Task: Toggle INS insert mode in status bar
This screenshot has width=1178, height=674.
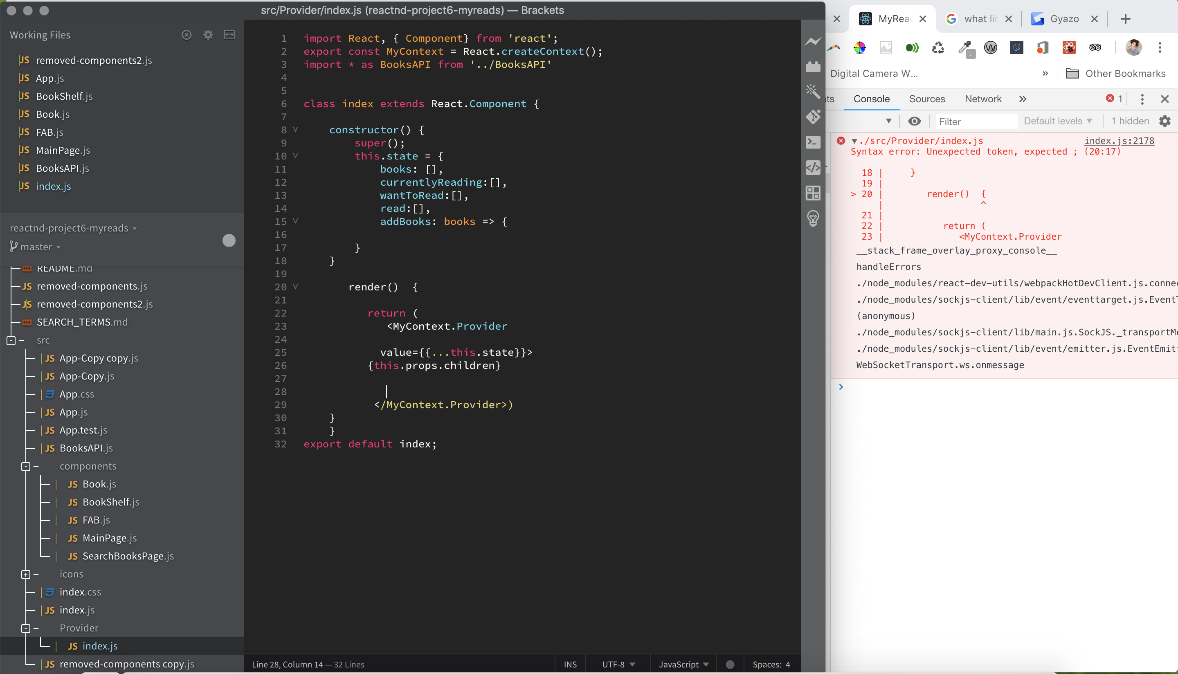Action: point(570,664)
